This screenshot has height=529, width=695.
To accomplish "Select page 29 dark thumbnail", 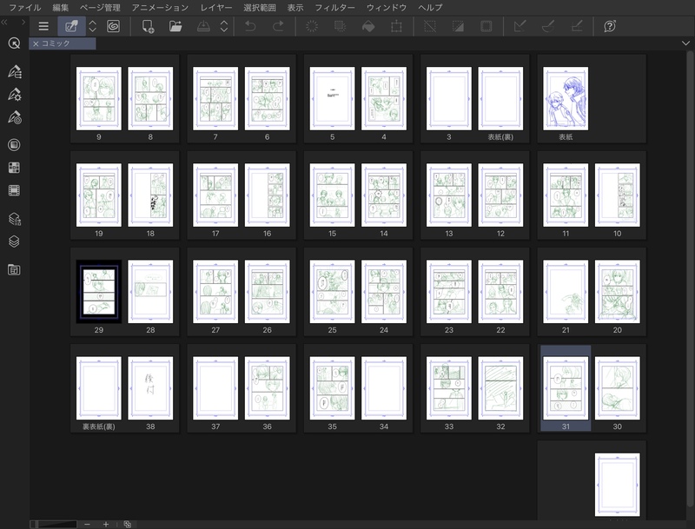I will tap(99, 292).
